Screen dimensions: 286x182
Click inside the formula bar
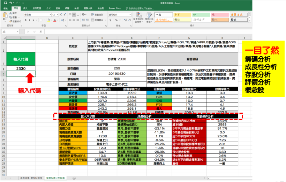coord(148,31)
